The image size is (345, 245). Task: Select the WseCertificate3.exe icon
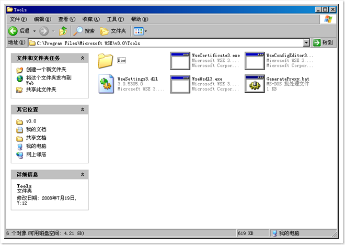180,61
